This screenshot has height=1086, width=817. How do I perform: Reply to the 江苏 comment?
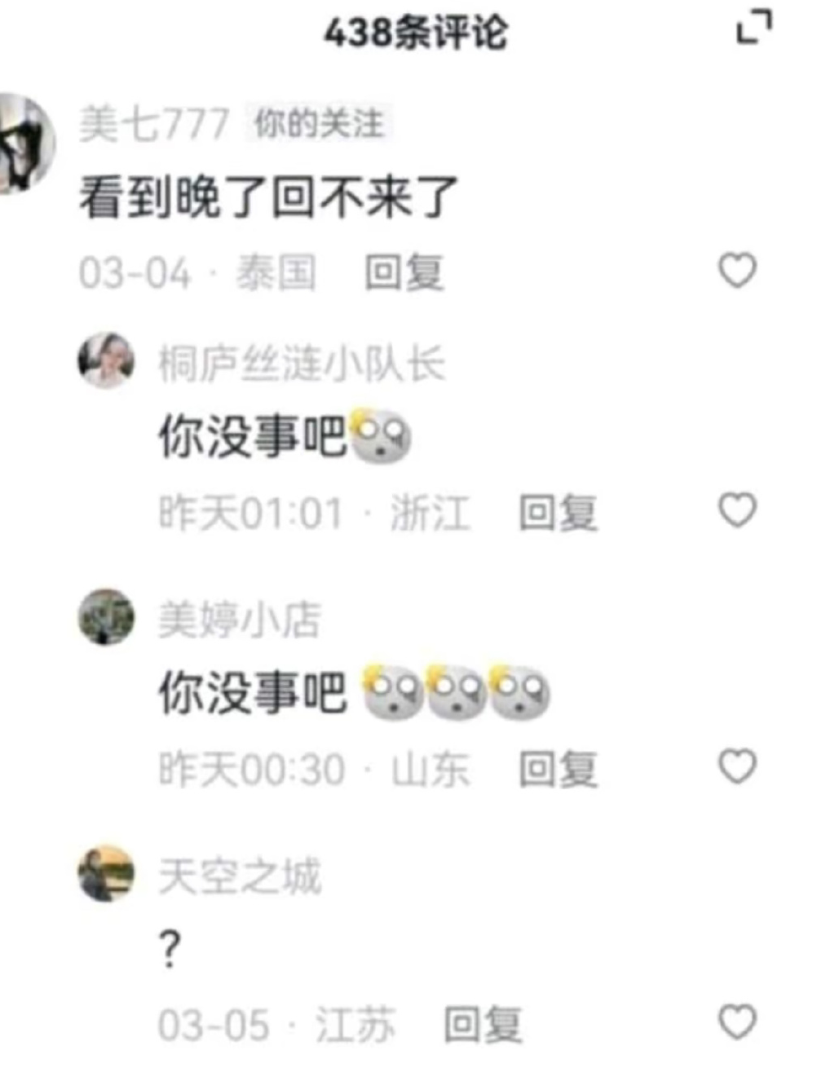(483, 1025)
